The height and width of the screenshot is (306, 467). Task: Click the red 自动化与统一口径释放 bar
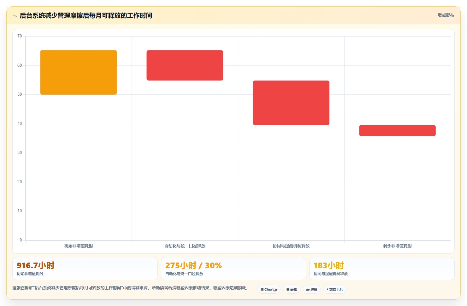[x=185, y=65]
